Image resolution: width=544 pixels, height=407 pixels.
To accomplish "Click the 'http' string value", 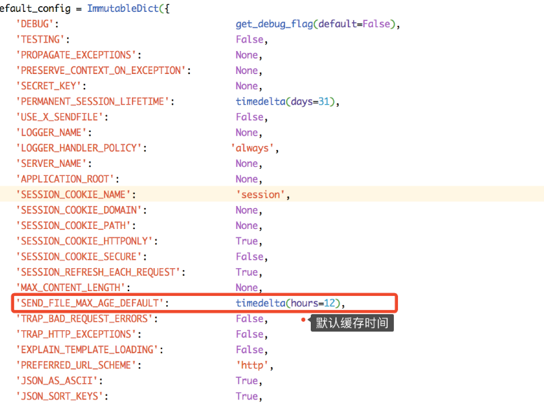I will pos(254,365).
